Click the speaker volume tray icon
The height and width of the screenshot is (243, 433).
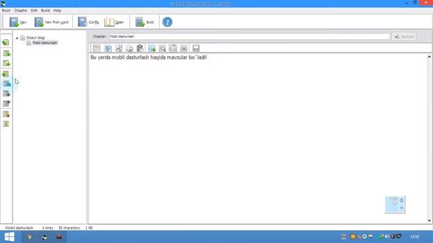[x=387, y=236]
